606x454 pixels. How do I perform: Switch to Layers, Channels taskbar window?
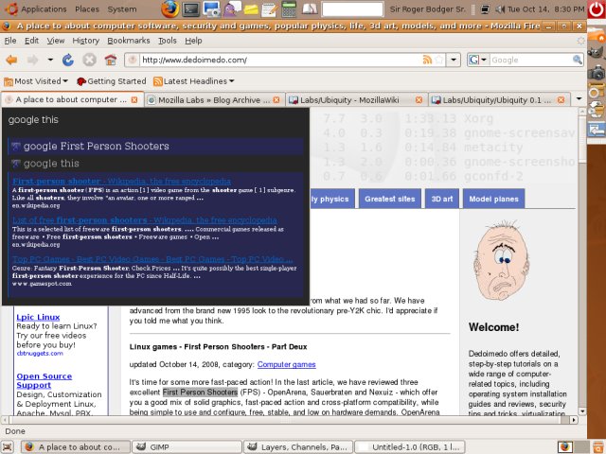tap(298, 447)
